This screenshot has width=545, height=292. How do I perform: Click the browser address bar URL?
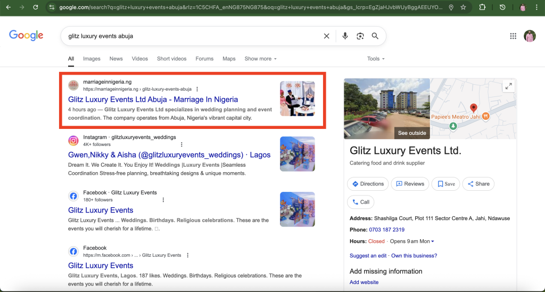click(251, 7)
